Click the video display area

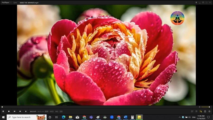[x=106, y=55]
